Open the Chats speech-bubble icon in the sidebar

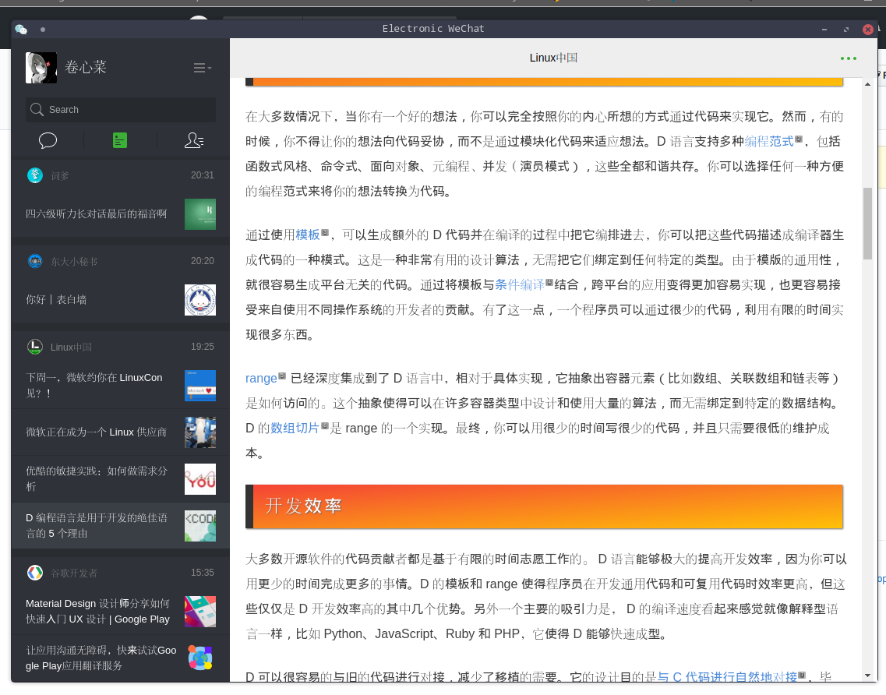click(48, 140)
